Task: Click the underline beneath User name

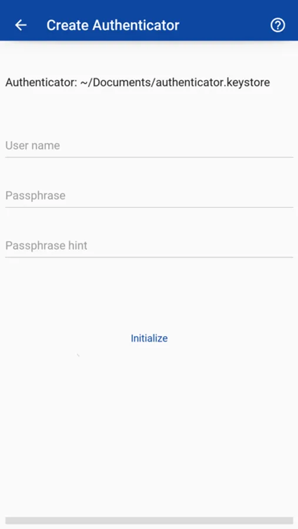Action: pos(149,157)
